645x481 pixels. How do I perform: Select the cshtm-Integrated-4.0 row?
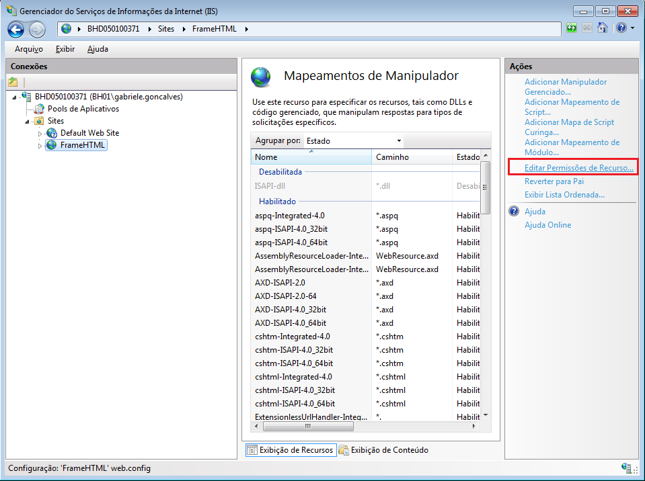click(365, 337)
